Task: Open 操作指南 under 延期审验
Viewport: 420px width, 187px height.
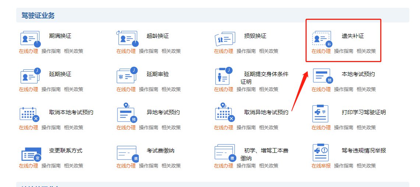Action: tap(148, 89)
